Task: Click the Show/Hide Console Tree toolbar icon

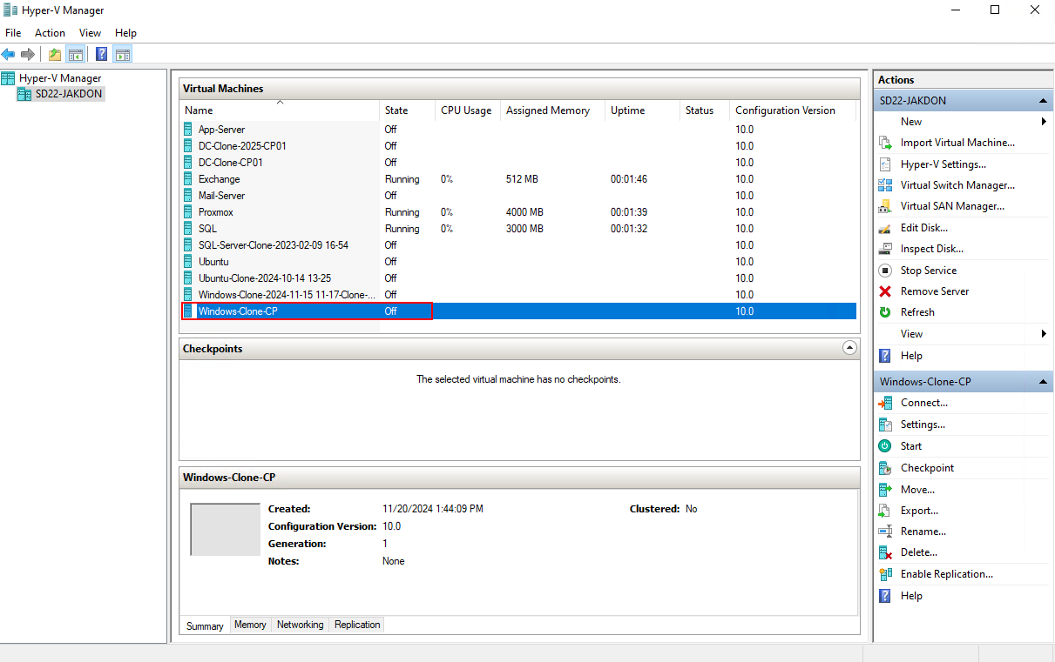Action: pyautogui.click(x=76, y=54)
